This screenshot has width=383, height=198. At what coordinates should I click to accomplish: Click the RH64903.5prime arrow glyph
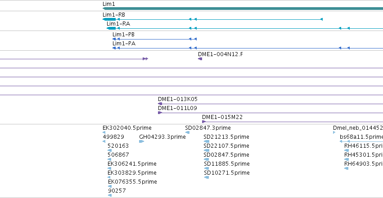(x=347, y=168)
